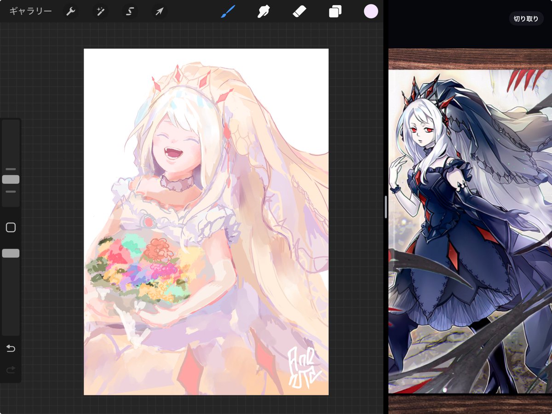Select the Eraser tool
This screenshot has height=414, width=552.
(299, 11)
